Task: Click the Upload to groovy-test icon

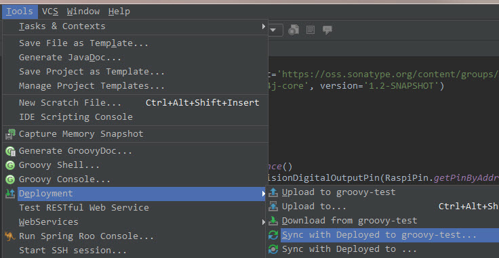Action: click(273, 192)
